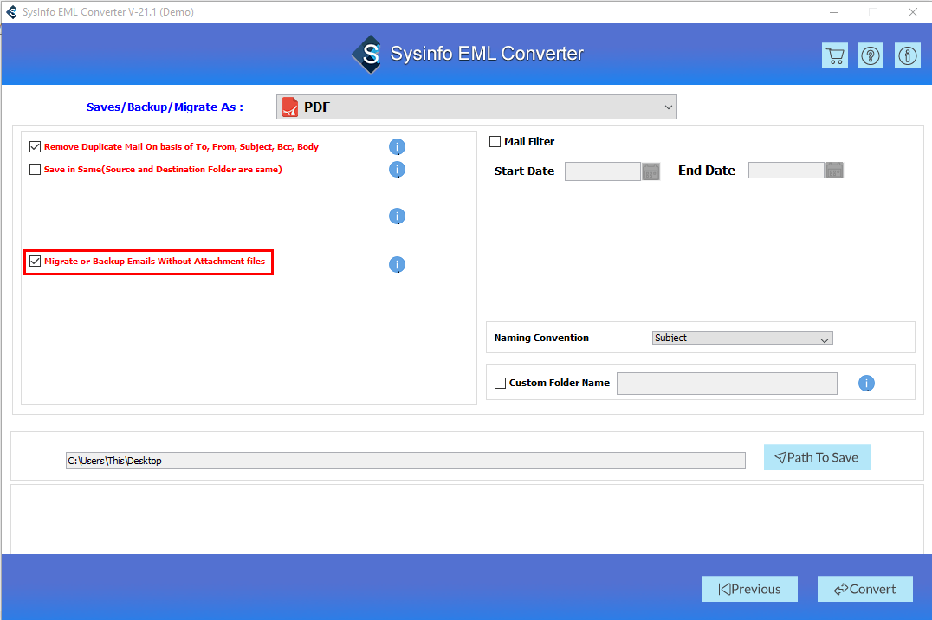The image size is (932, 620).
Task: Click the End Date input field
Action: [786, 170]
